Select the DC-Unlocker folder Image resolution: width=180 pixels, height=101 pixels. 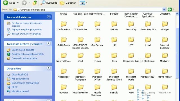(80, 26)
